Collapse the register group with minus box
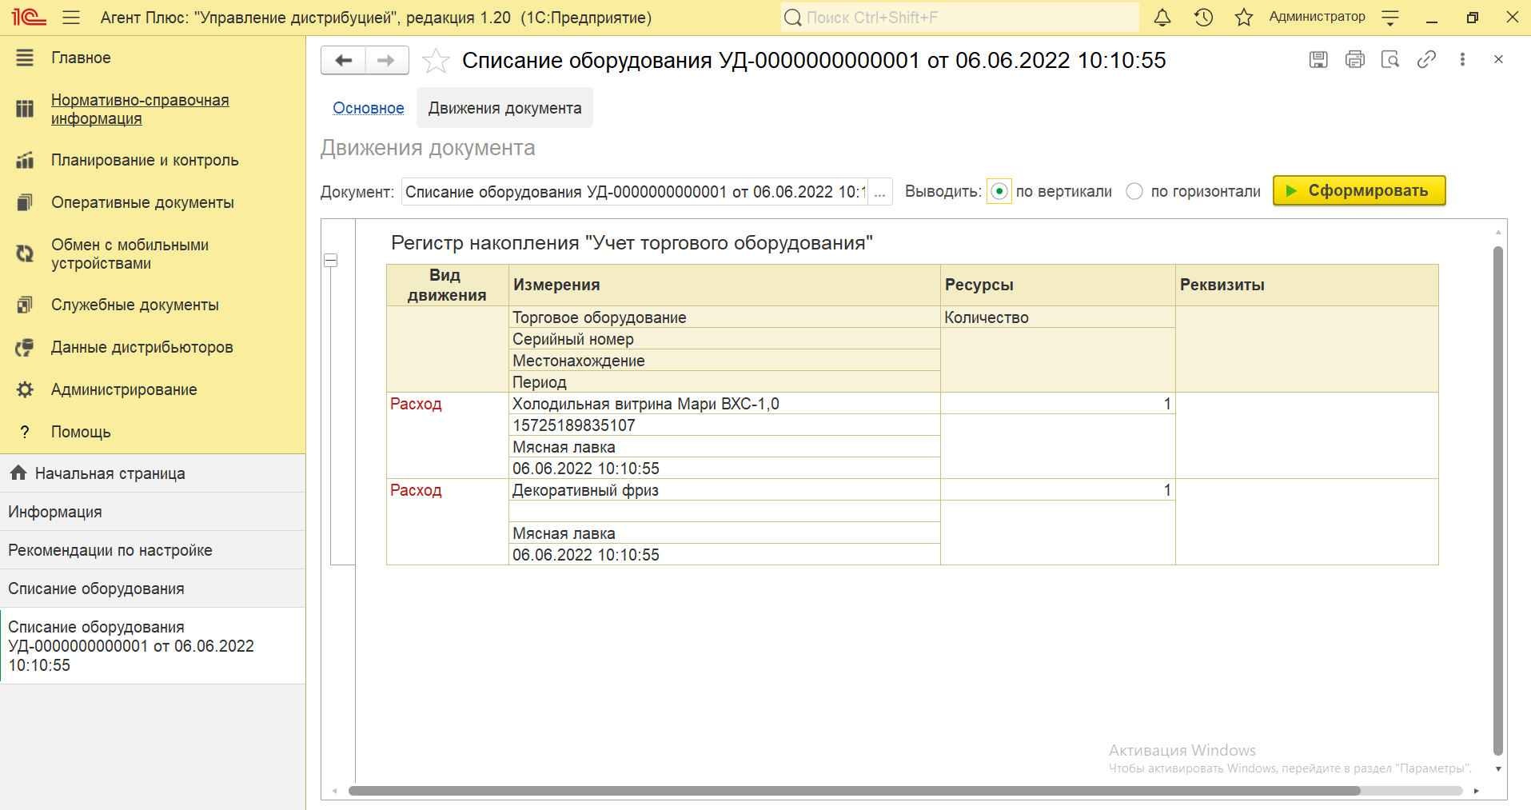Viewport: 1531px width, 810px height. click(330, 261)
